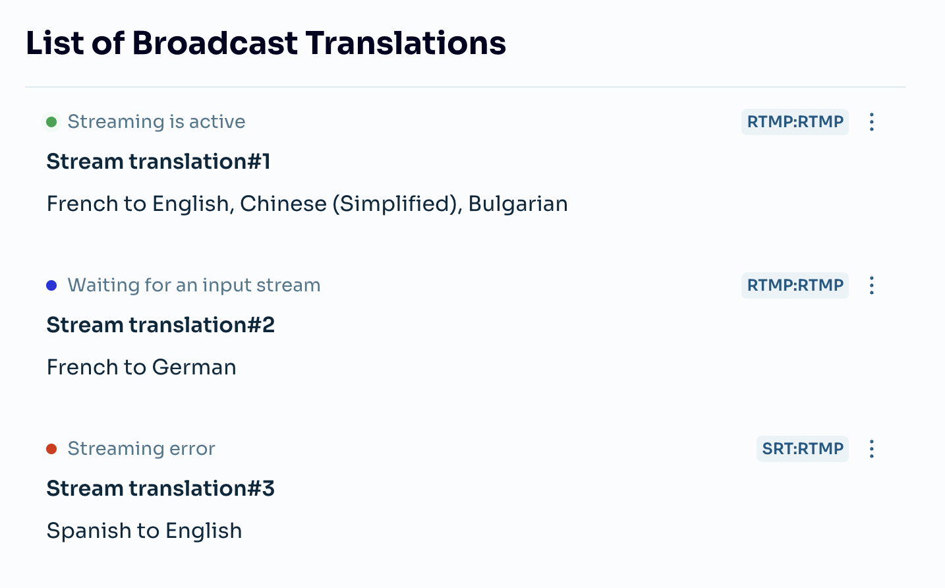Open the three-dot menu for Stream translation#1

pos(871,122)
